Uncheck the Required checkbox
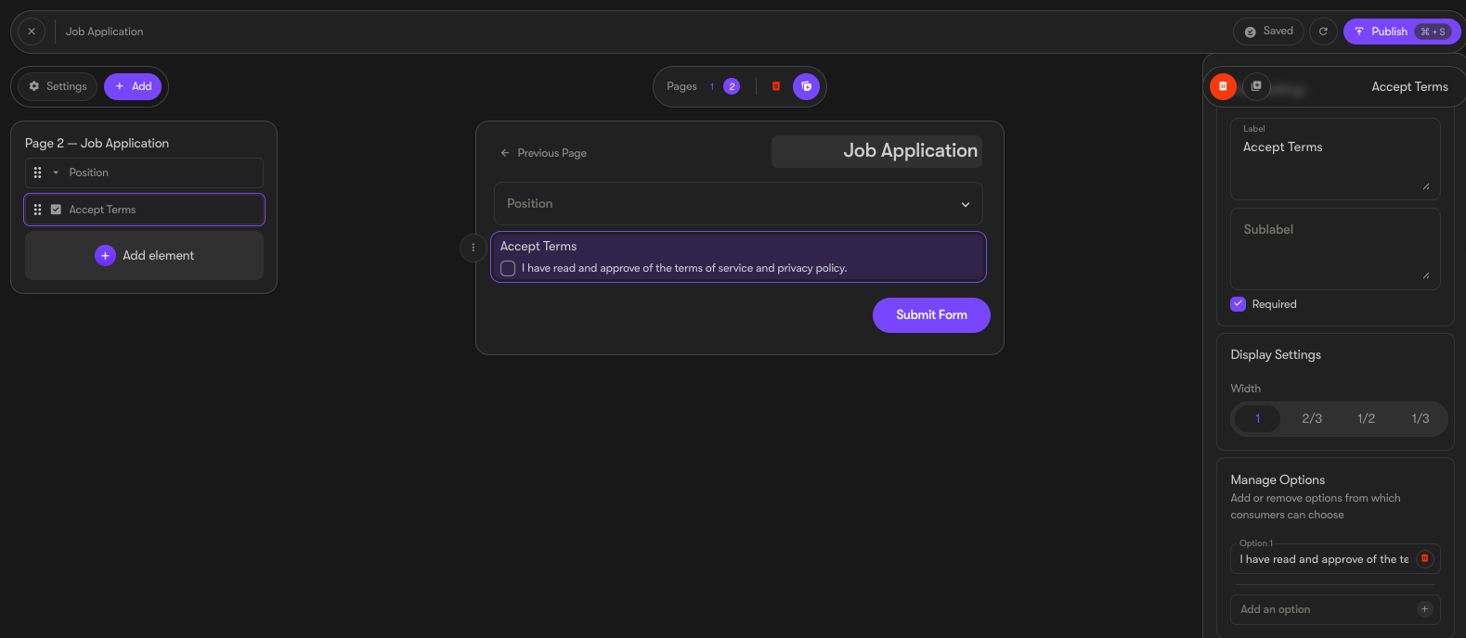Viewport: 1466px width, 638px height. pyautogui.click(x=1238, y=304)
